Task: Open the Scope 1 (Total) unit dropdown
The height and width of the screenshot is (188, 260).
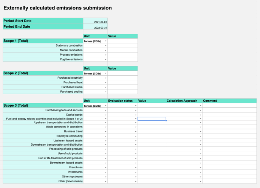Action: [x=105, y=41]
